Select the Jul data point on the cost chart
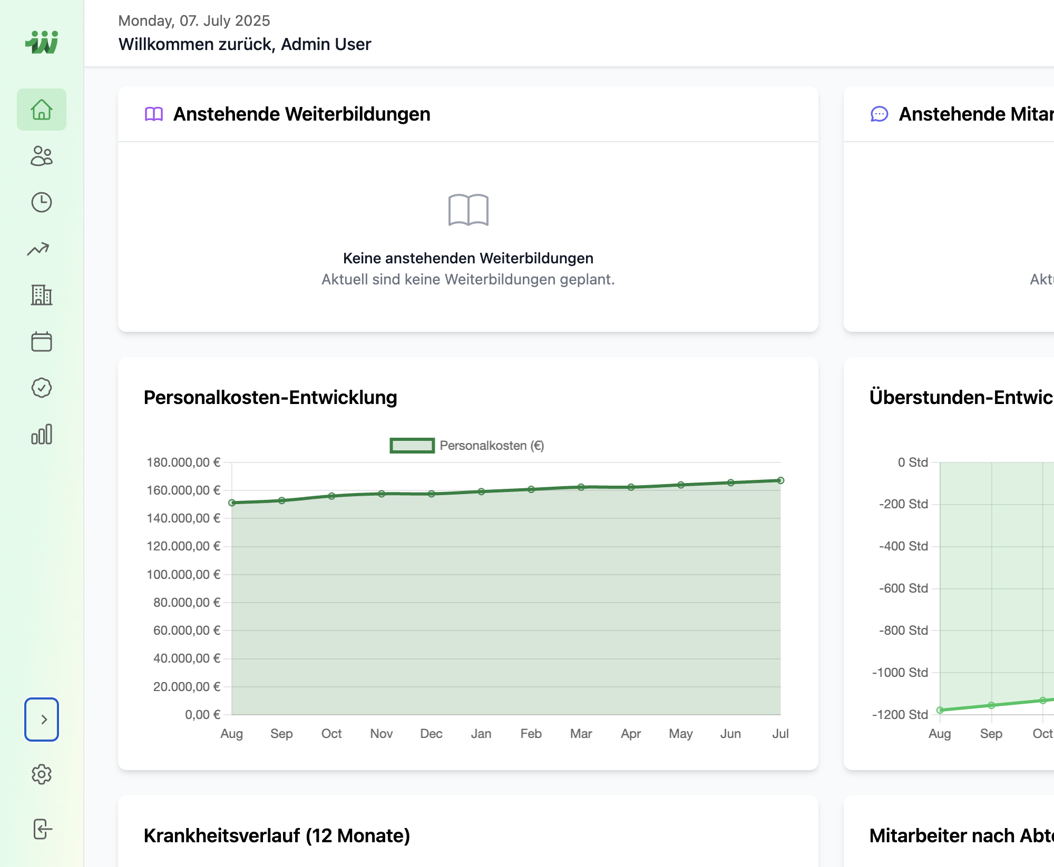Image resolution: width=1054 pixels, height=867 pixels. coord(780,480)
